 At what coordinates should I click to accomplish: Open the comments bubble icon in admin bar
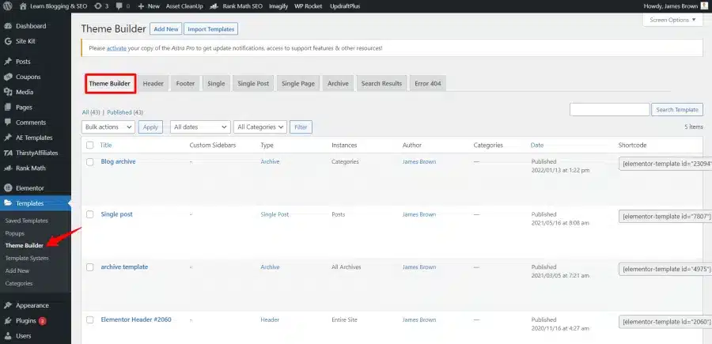119,6
